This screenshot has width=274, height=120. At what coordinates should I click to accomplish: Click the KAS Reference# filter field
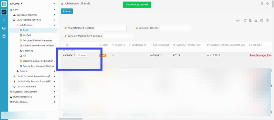tap(110, 28)
